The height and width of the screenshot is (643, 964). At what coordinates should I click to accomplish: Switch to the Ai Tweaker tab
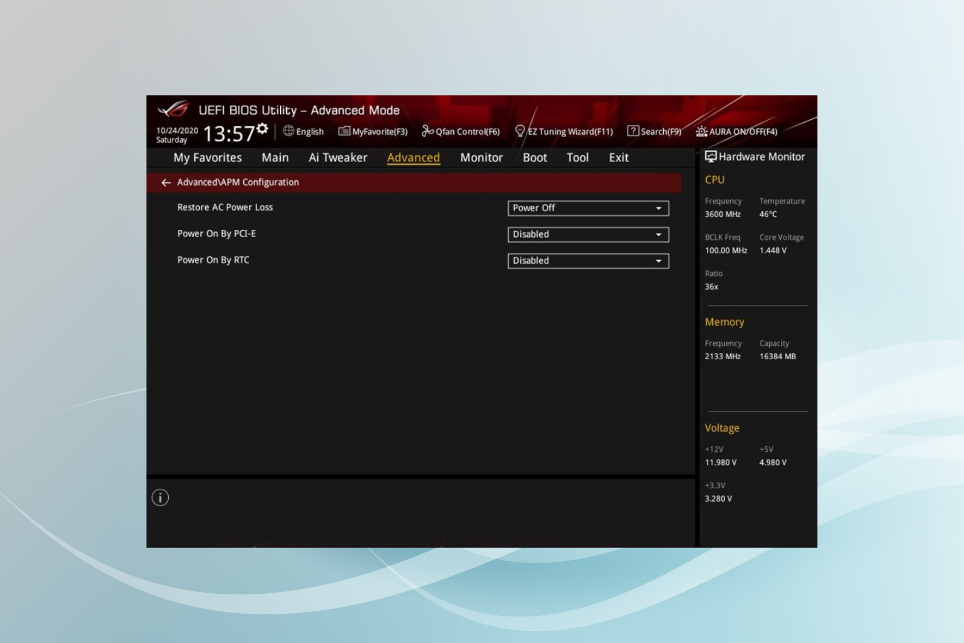pos(337,157)
